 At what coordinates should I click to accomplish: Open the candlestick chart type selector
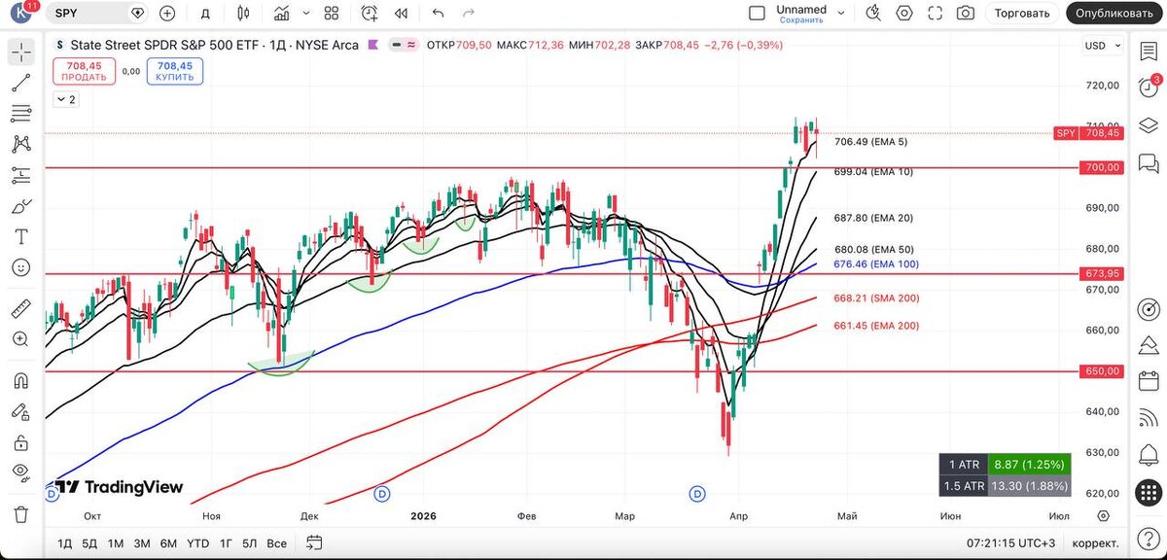pyautogui.click(x=243, y=13)
